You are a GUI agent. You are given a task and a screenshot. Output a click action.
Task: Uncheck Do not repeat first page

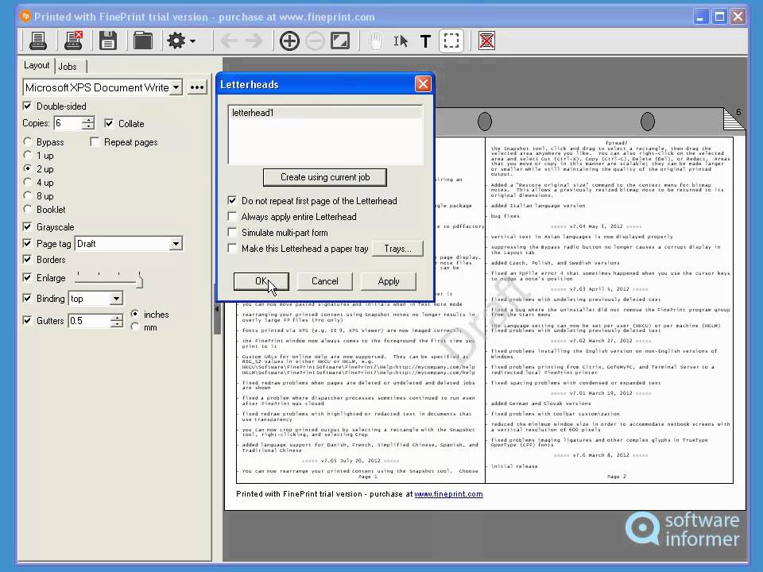[233, 200]
